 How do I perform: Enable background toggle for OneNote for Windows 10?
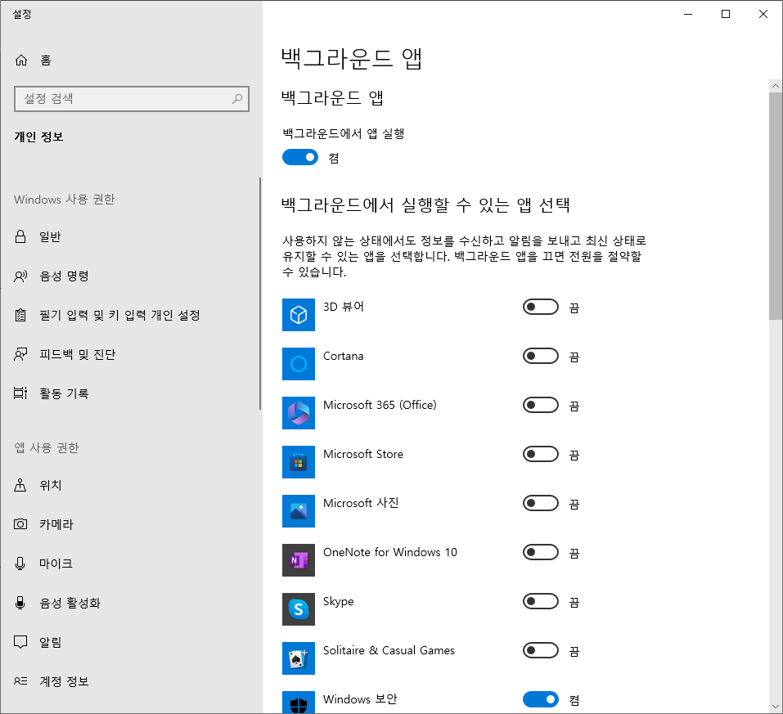tap(540, 552)
